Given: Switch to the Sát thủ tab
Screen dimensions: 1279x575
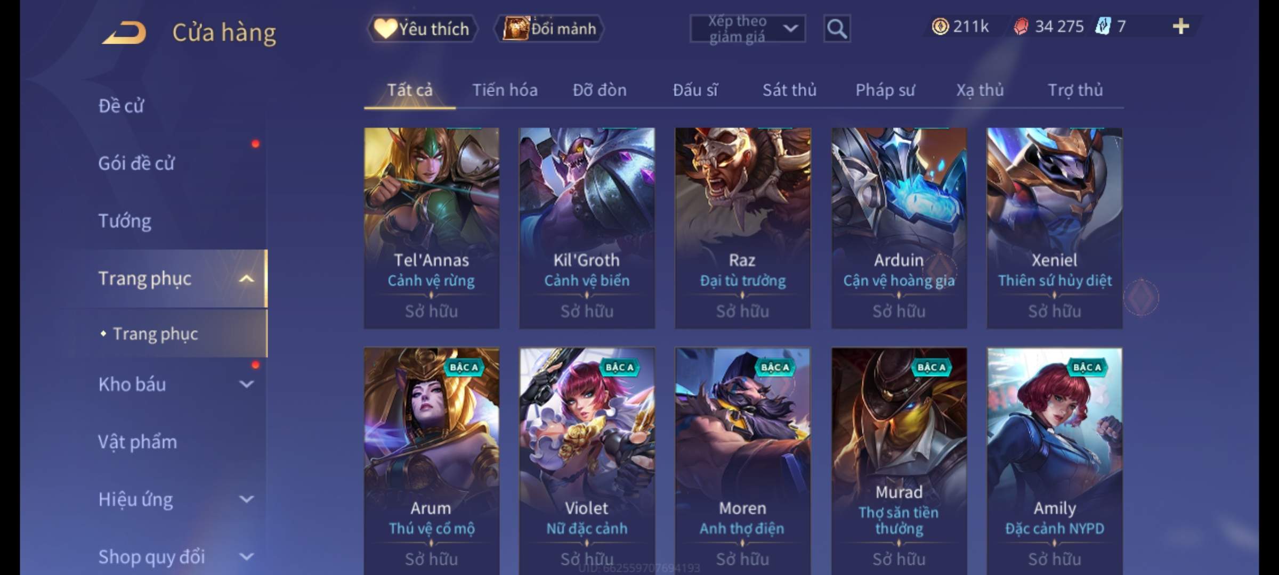Looking at the screenshot, I should point(789,90).
